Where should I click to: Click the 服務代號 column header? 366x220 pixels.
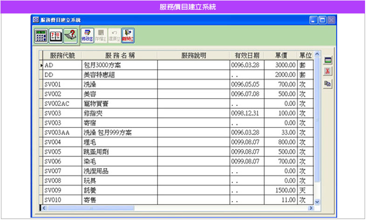62,55
